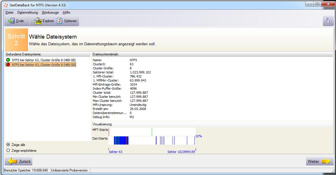Click the 0% label next to visualization
This screenshot has height=175, width=336.
199,136
